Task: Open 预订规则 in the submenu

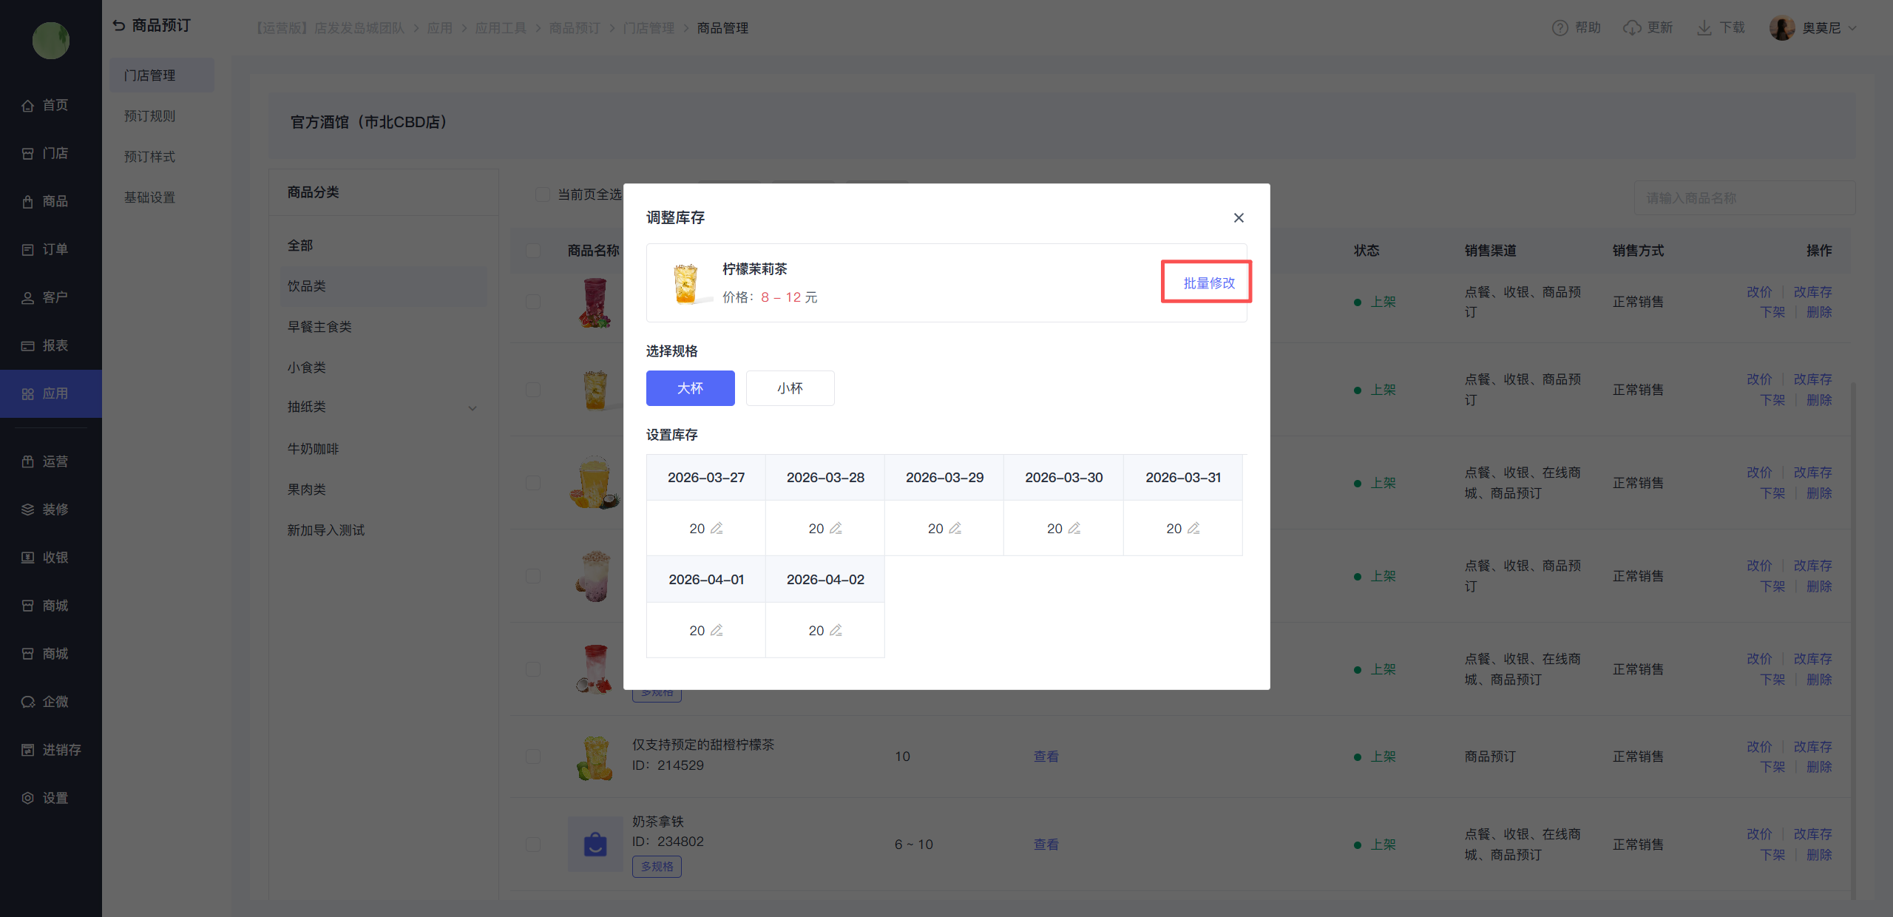Action: point(149,116)
